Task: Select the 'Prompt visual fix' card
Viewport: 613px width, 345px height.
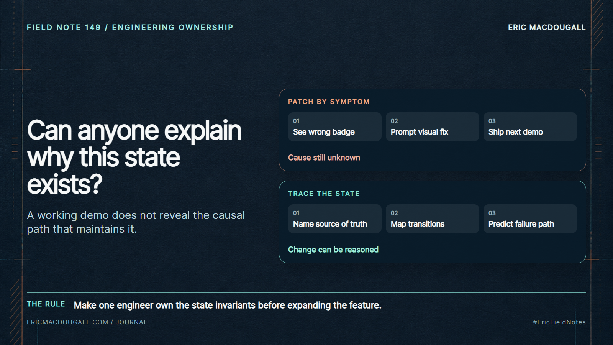Action: 432,127
